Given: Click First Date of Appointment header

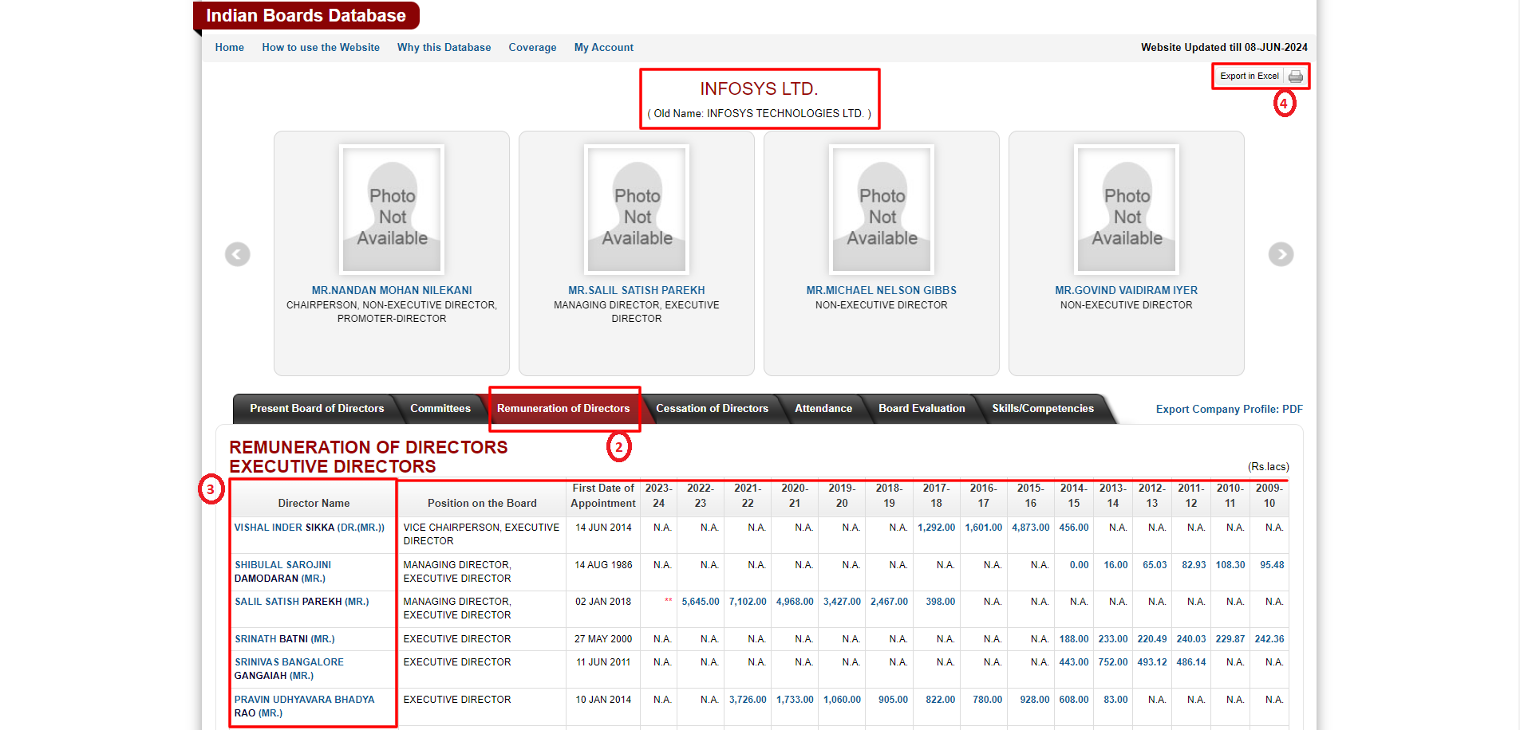Looking at the screenshot, I should pyautogui.click(x=603, y=496).
